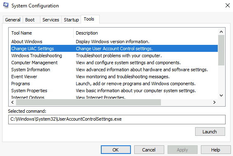The width and height of the screenshot is (233, 156).
Task: Confirm with the OK button
Action: [x=116, y=149]
